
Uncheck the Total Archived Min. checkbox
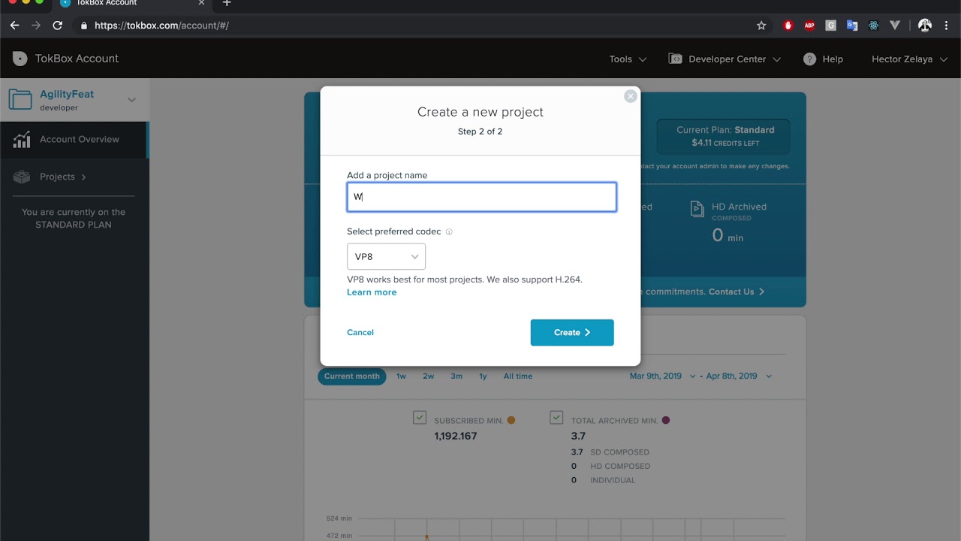(556, 418)
